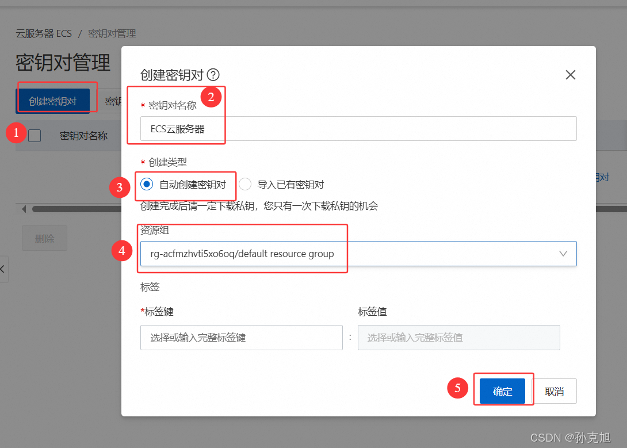
Task: Click the 密钥对管理 breadcrumb item
Action: coord(112,33)
